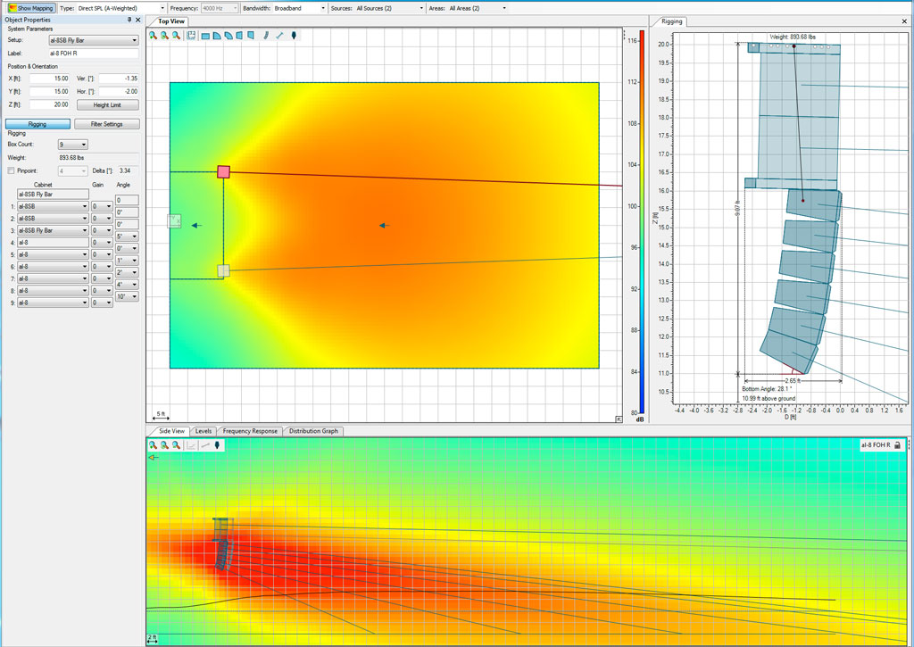Click 'Bottom Angle: 28.1°' text in Rigging view
Screen dimensions: 914x647
pyautogui.click(x=767, y=389)
